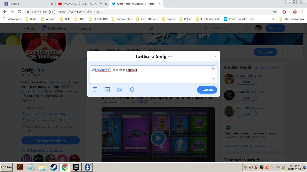The width and height of the screenshot is (307, 172).
Task: Open the Apuestas bookmarks folder
Action: pos(49,19)
